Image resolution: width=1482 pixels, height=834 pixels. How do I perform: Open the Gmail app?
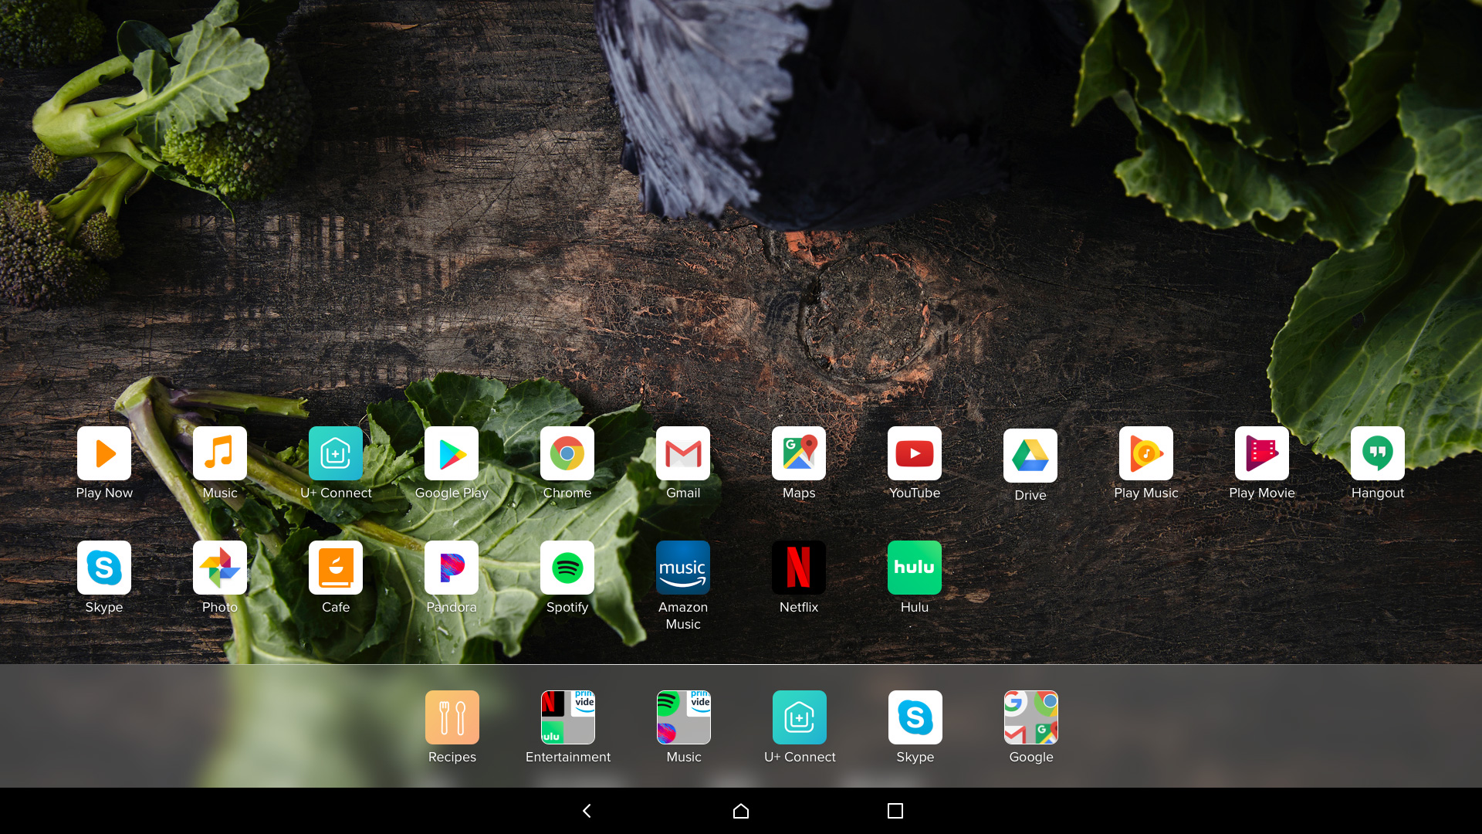(x=683, y=453)
